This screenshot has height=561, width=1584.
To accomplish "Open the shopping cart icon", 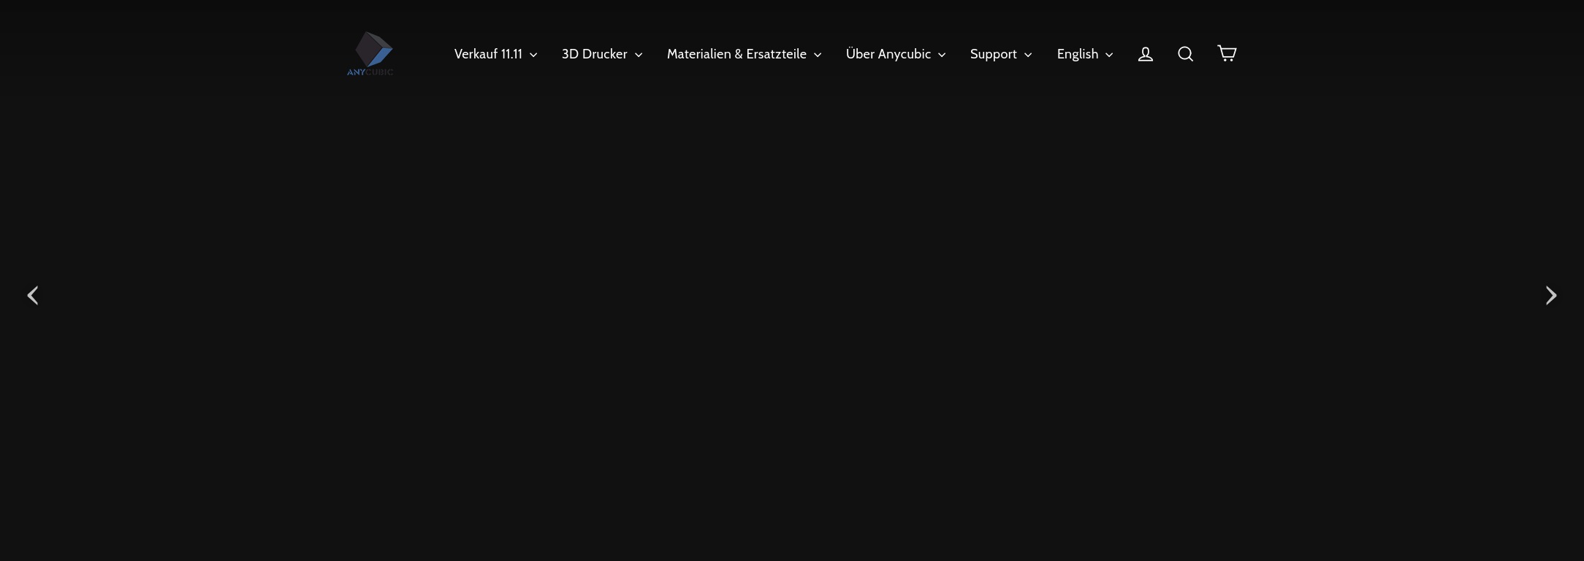I will [x=1227, y=53].
